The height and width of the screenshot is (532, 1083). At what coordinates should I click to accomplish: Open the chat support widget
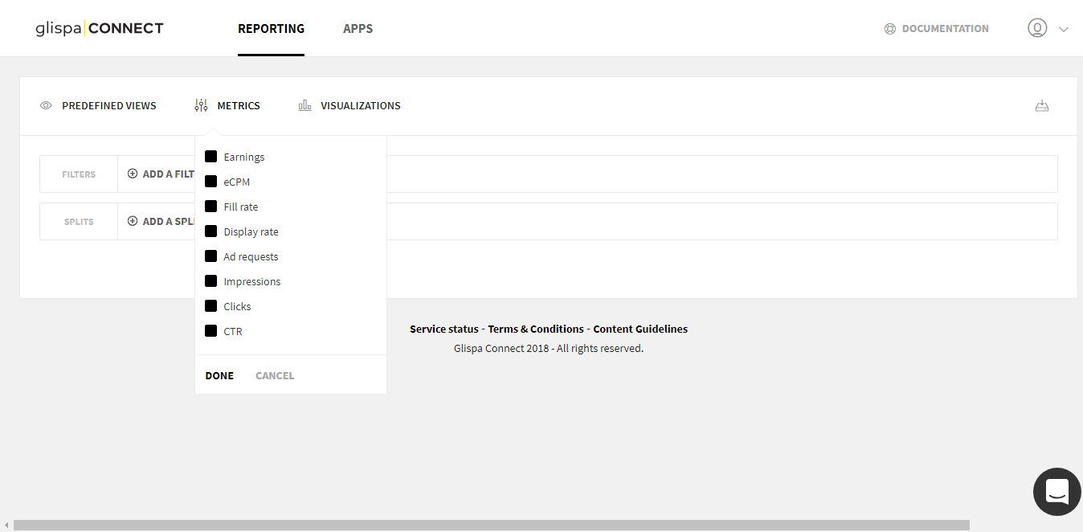1056,491
